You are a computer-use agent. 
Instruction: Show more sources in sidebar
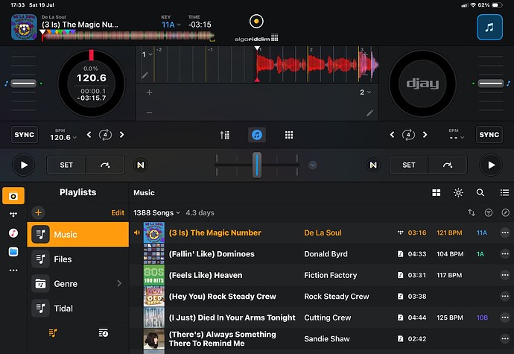coord(13,271)
